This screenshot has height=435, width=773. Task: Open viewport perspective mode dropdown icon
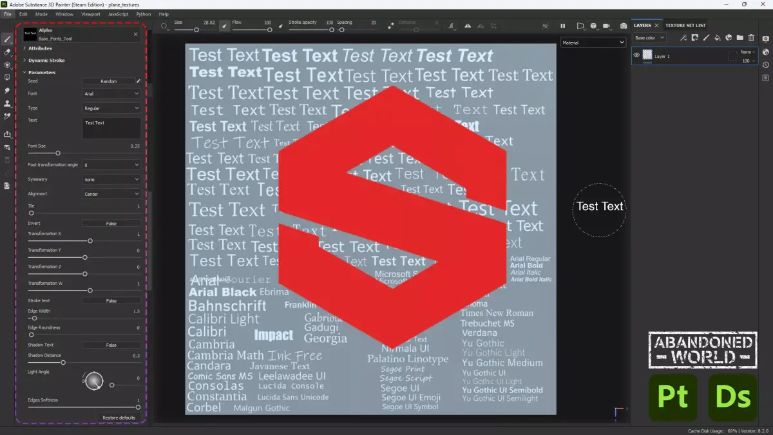point(580,26)
